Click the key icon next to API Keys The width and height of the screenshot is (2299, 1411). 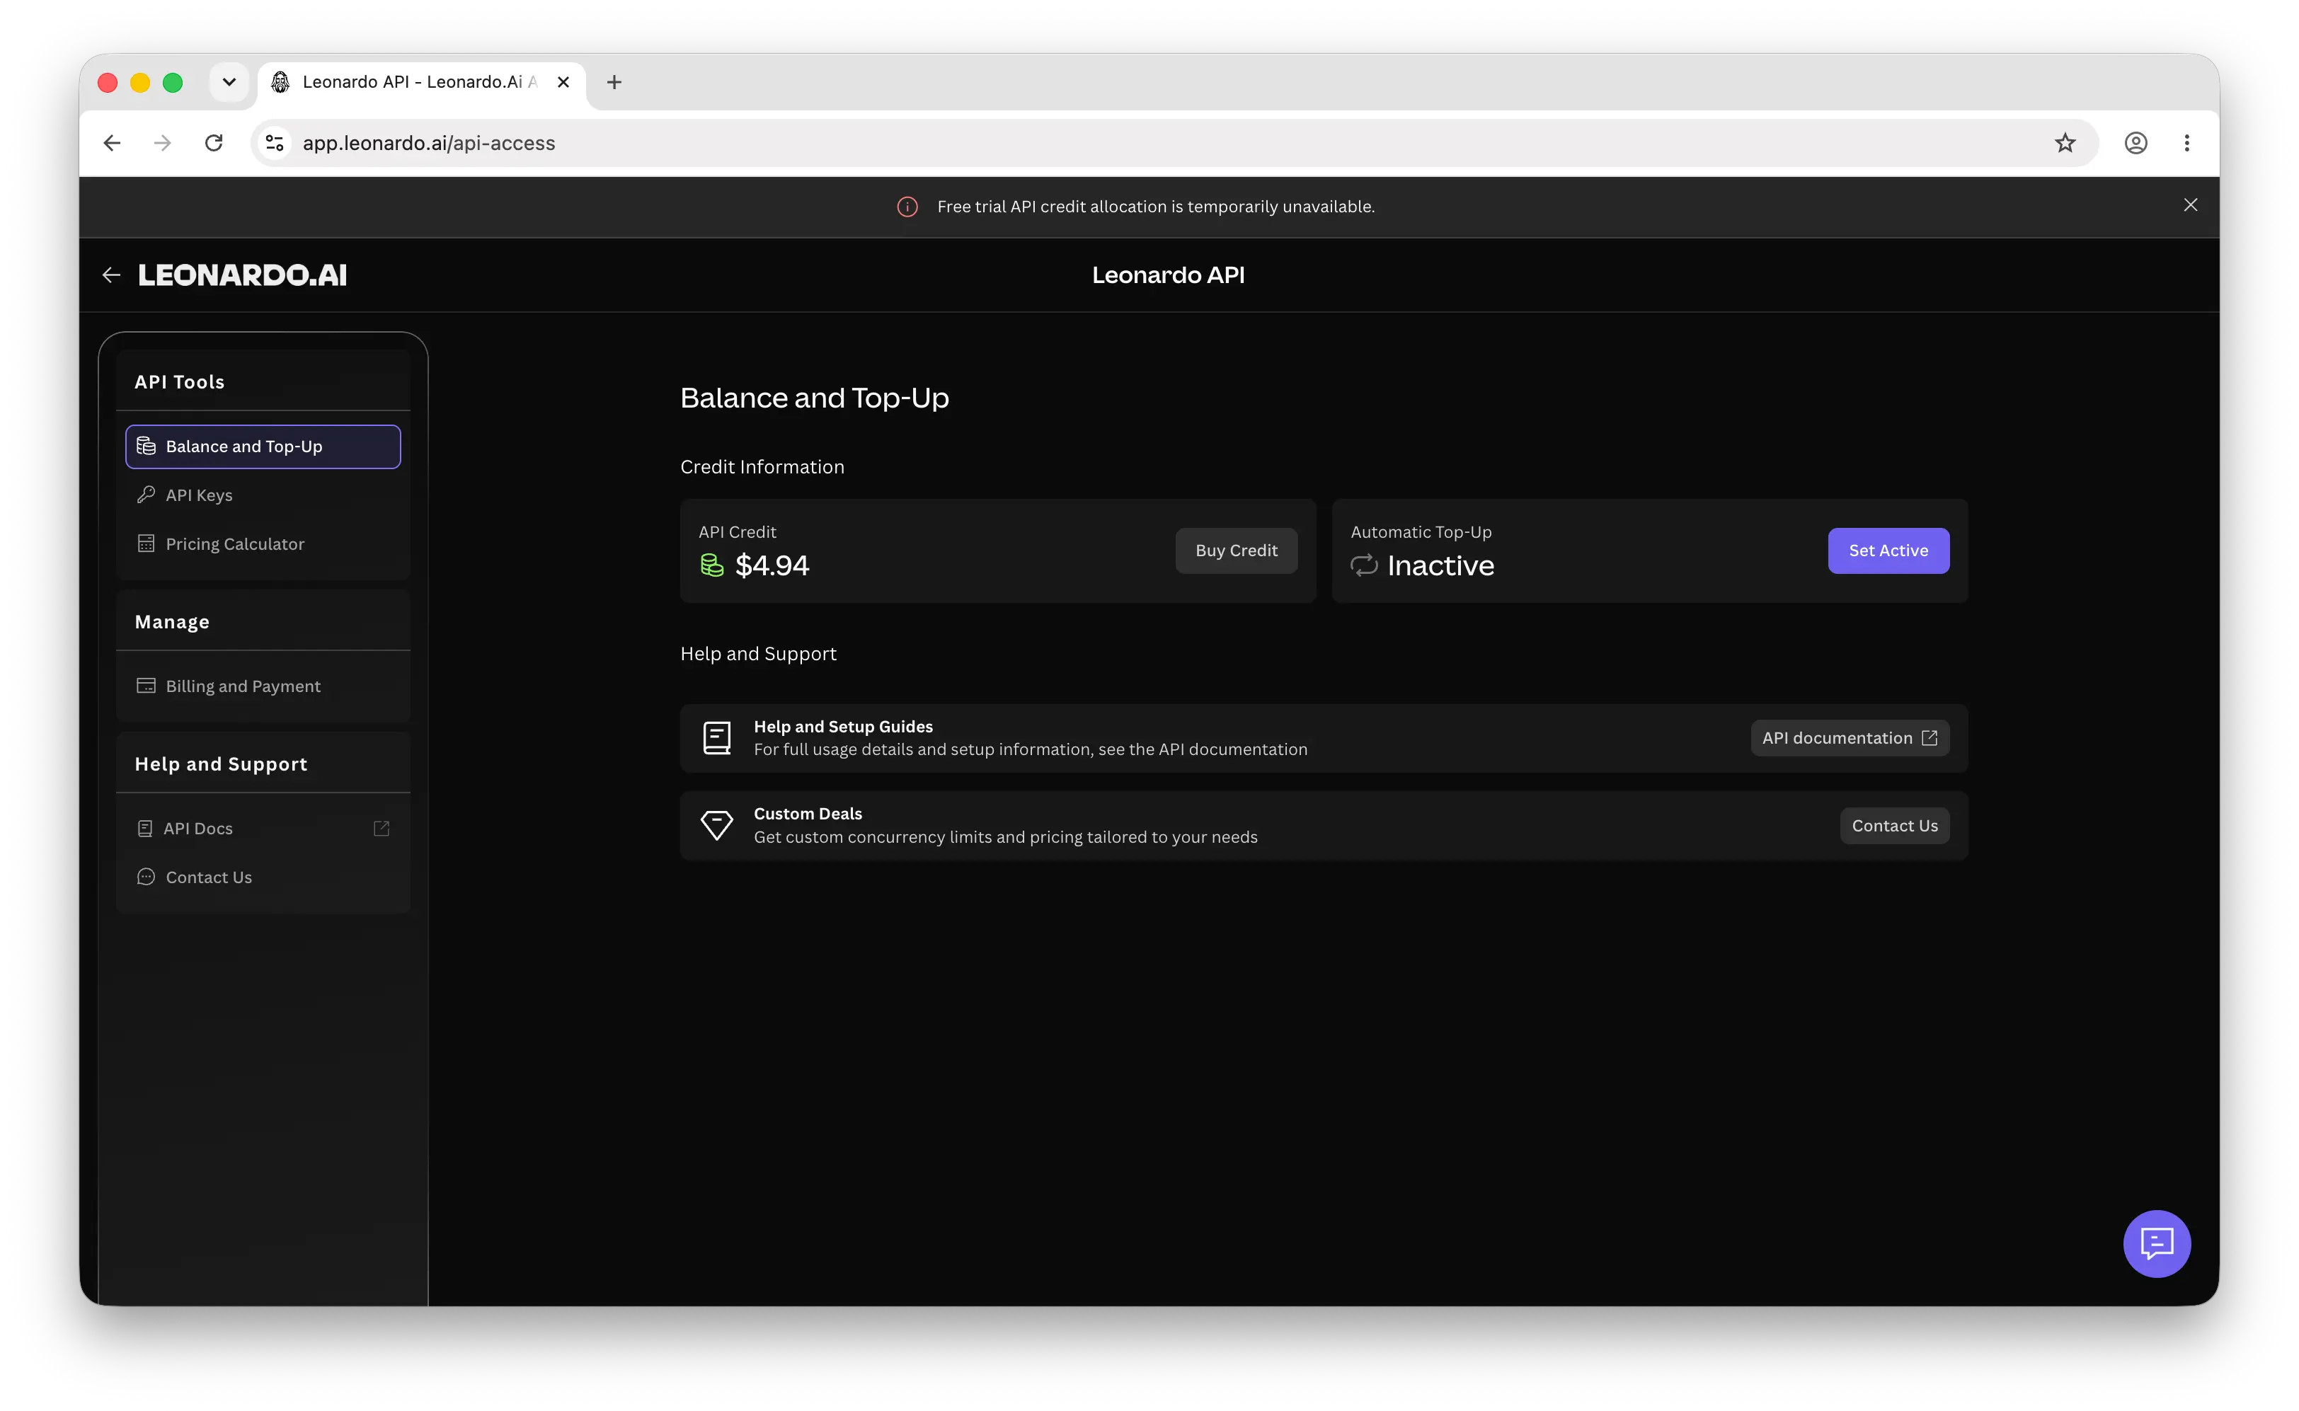146,495
